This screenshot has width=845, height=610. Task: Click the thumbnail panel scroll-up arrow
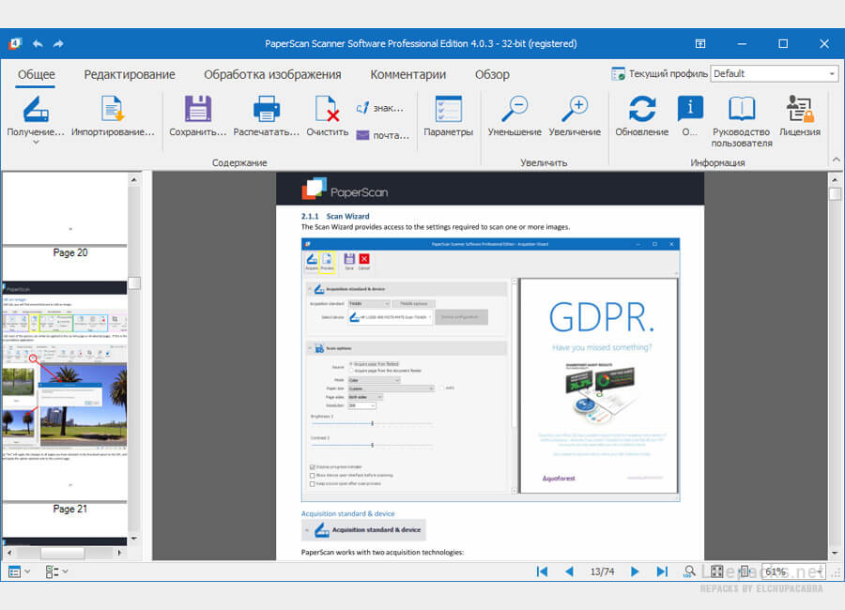coord(134,180)
